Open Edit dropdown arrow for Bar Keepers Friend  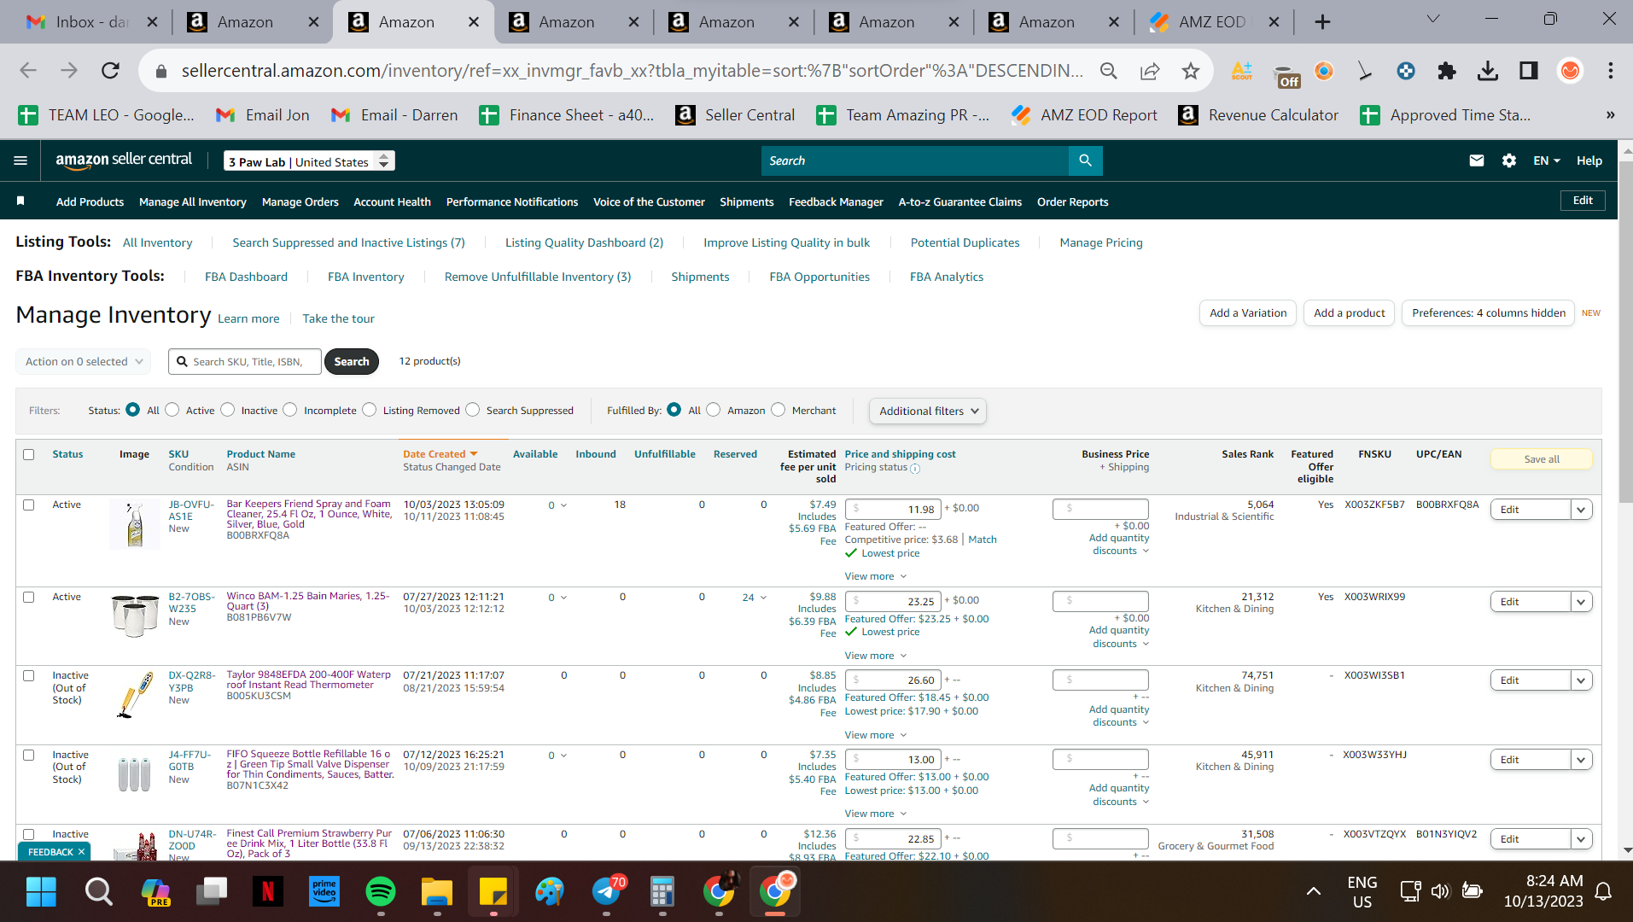point(1581,510)
